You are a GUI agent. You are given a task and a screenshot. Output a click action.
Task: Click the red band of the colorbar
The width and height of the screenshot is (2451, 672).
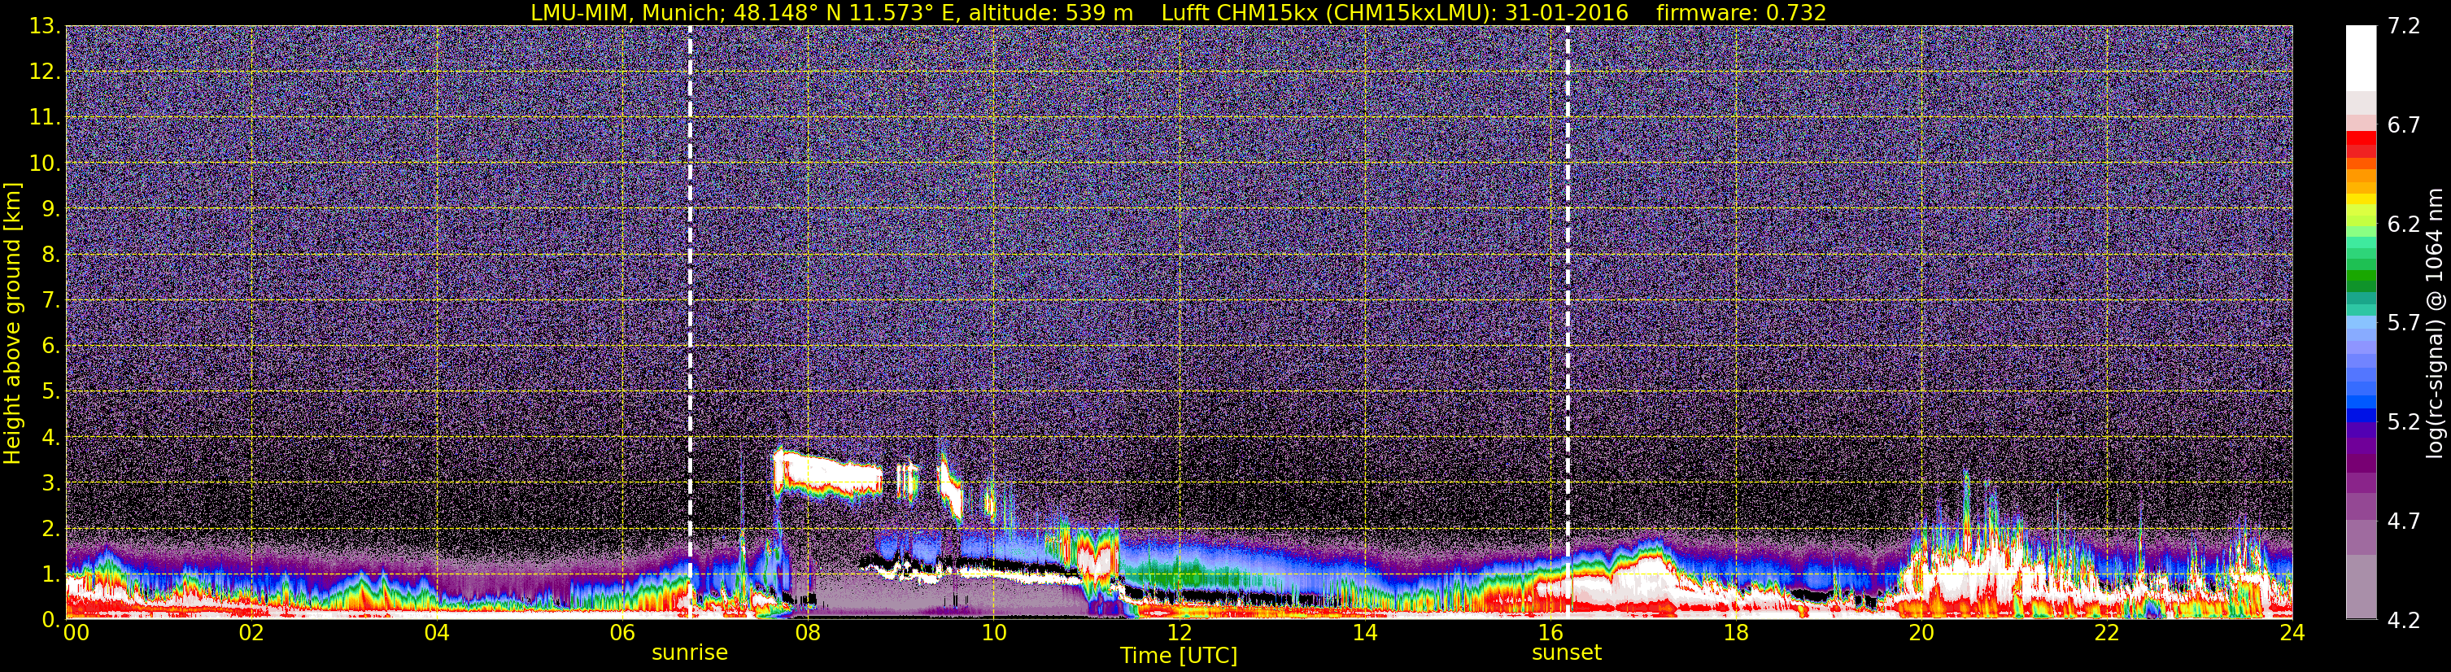point(2361,140)
